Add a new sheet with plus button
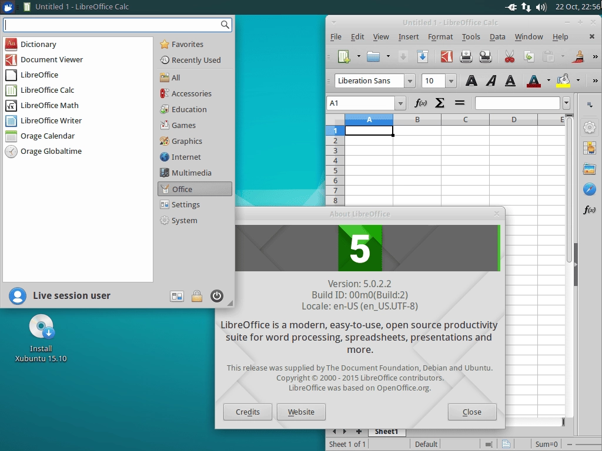The width and height of the screenshot is (602, 451). [359, 432]
